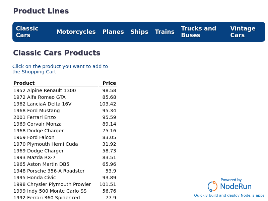This screenshot has width=268, height=201.
Task: Select the 1968 Ford Mustang row
Action: tap(65, 111)
